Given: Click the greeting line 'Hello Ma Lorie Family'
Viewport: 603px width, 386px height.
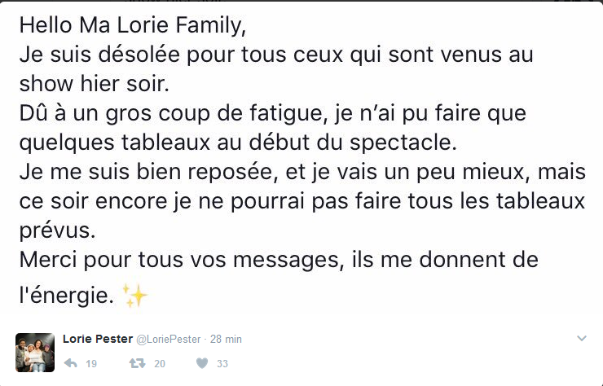Looking at the screenshot, I should 132,26.
